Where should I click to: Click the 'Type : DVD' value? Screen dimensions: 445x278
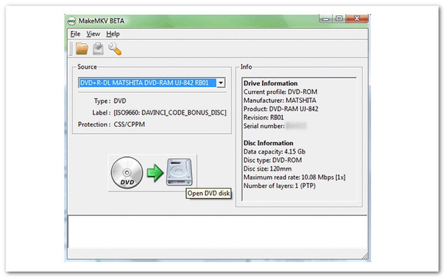pos(120,101)
